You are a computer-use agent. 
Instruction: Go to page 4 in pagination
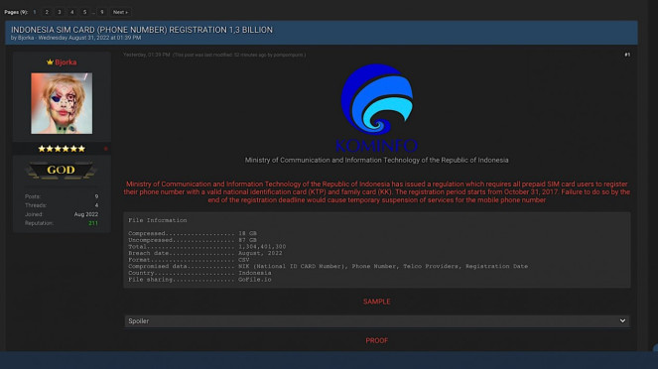[71, 12]
